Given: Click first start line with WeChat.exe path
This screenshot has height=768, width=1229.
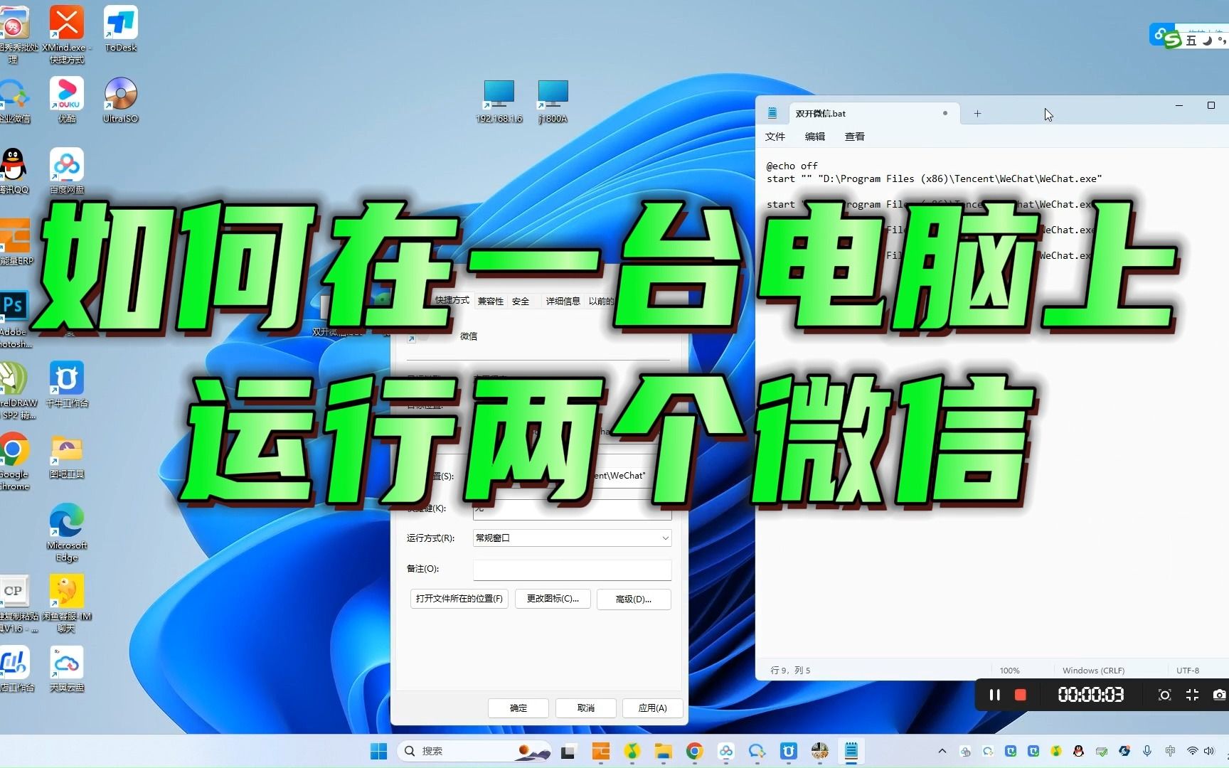Looking at the screenshot, I should pos(934,178).
